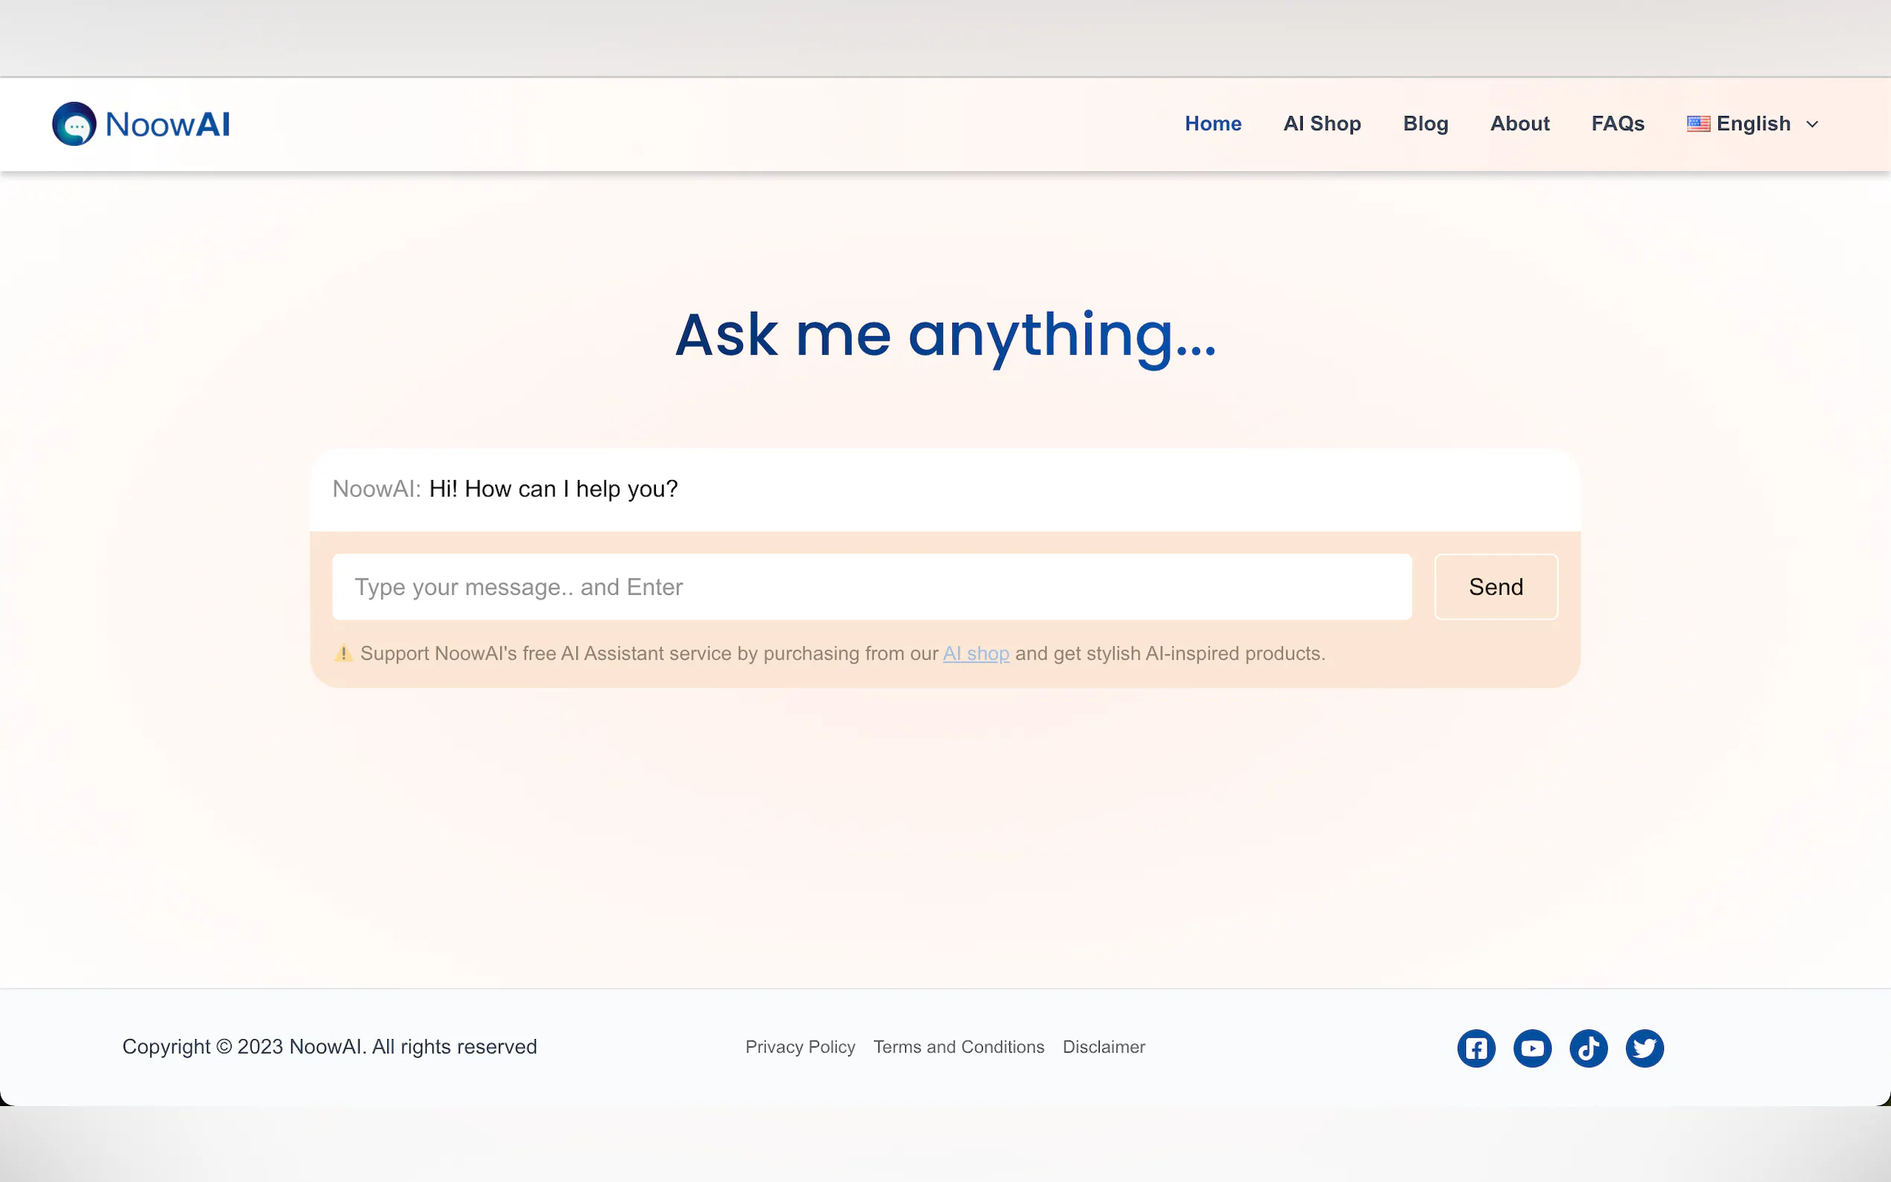Click the yellow warning triangle icon
This screenshot has height=1182, width=1891.
343,653
